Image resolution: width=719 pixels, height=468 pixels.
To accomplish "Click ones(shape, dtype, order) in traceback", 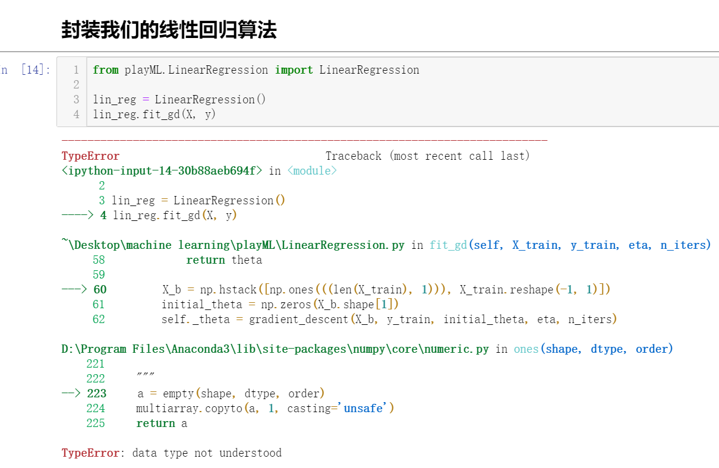I will click(x=594, y=349).
